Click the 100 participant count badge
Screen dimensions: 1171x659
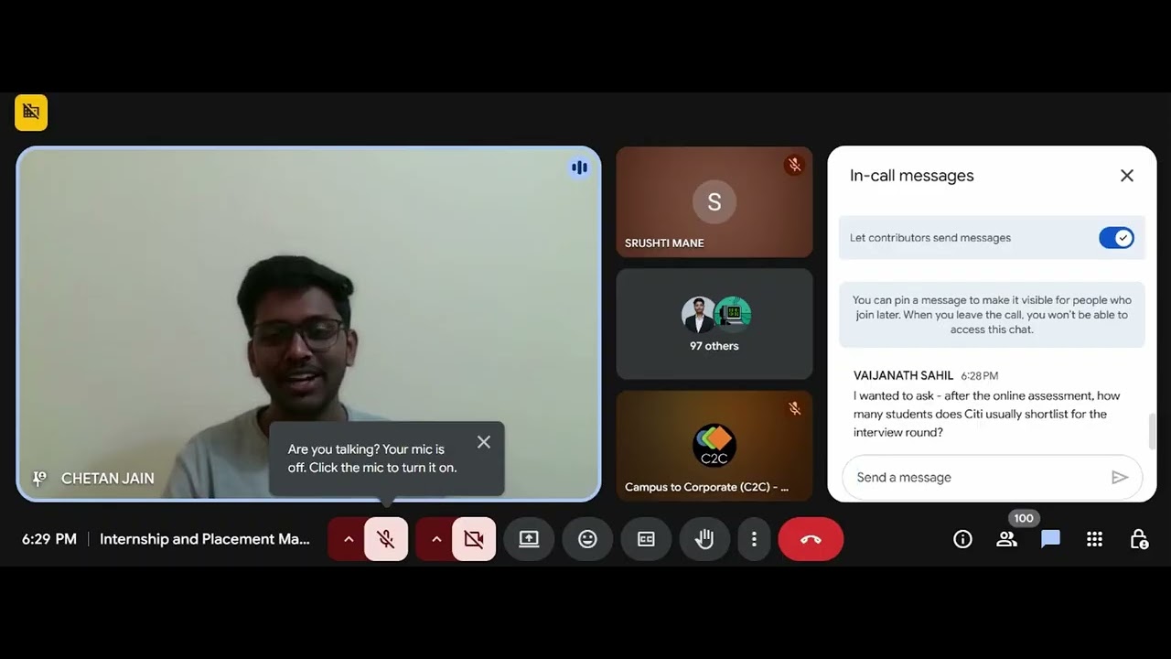pos(1023,518)
